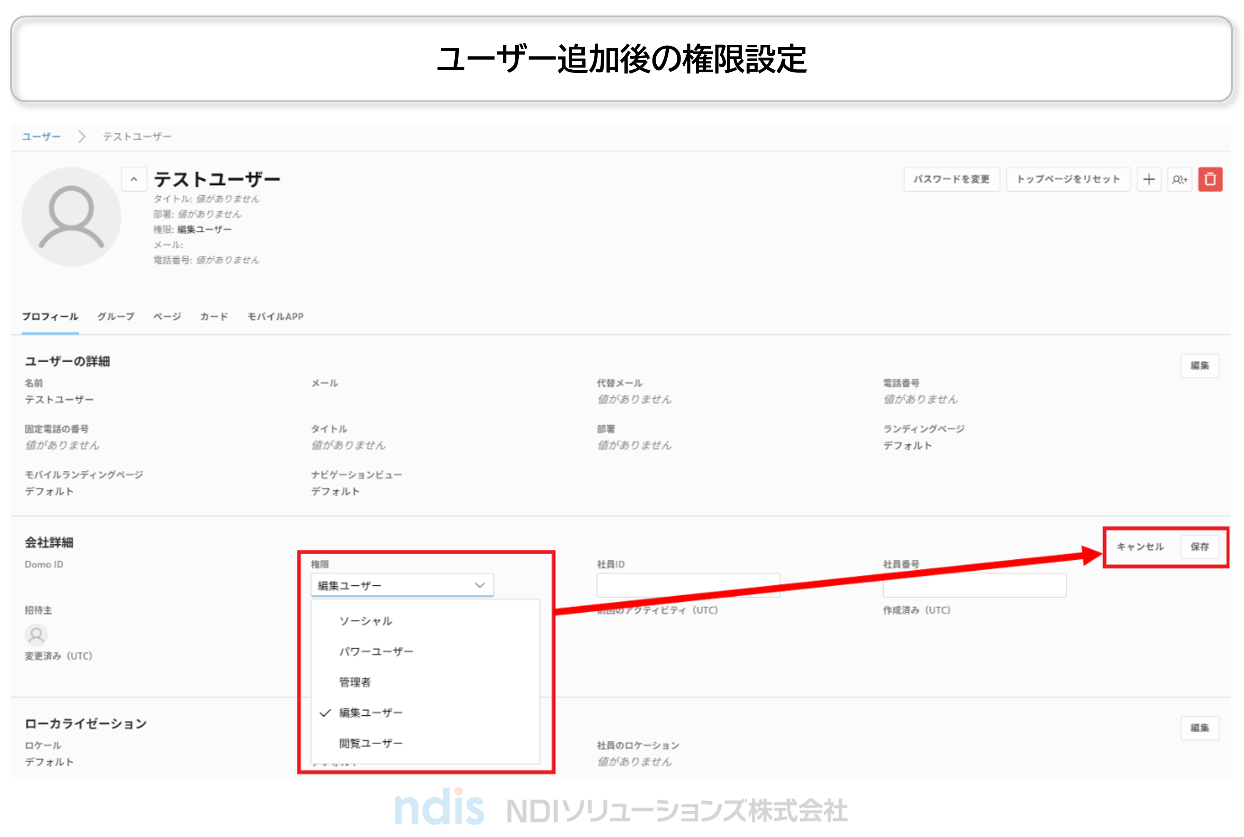Click ランディングページ value デフォルト
This screenshot has width=1244, height=837.
[x=907, y=446]
